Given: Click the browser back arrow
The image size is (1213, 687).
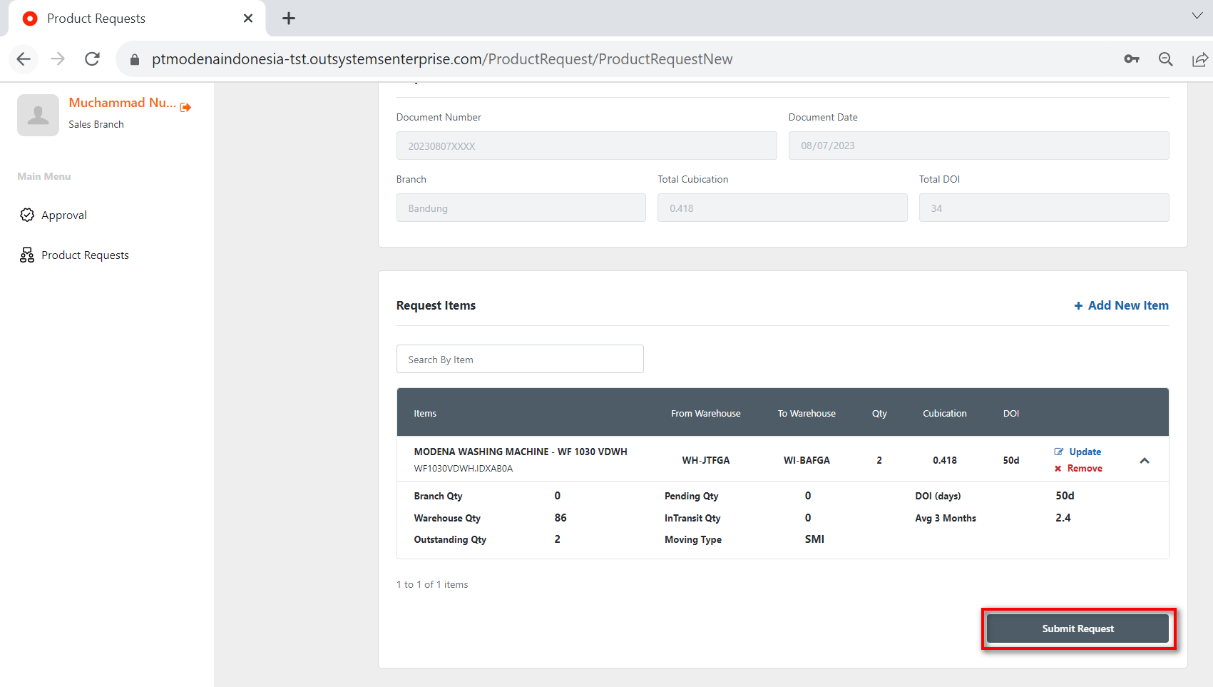Looking at the screenshot, I should tap(24, 59).
